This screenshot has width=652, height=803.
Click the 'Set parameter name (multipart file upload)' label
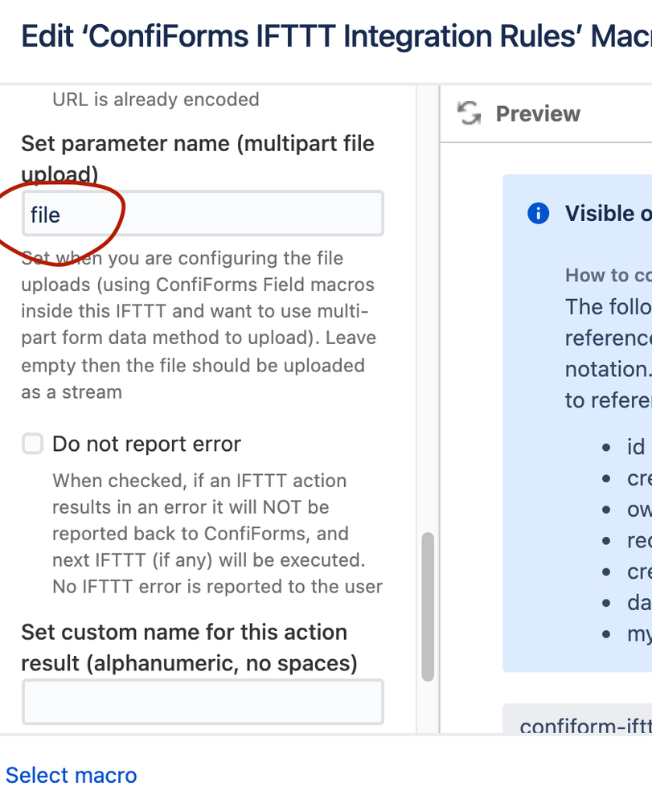(x=198, y=158)
